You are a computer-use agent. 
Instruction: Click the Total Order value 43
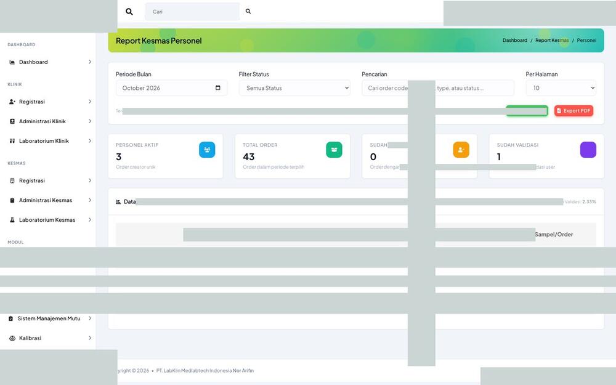249,156
